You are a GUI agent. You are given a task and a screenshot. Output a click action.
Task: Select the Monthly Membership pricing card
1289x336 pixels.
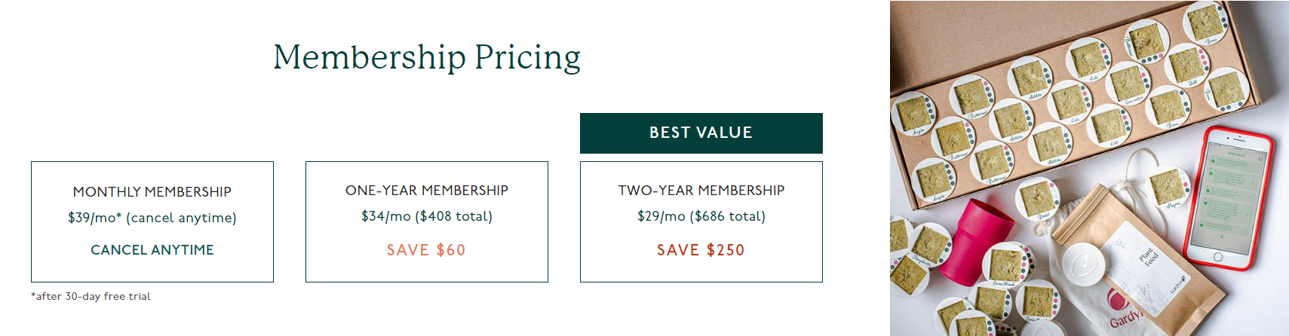[x=152, y=221]
